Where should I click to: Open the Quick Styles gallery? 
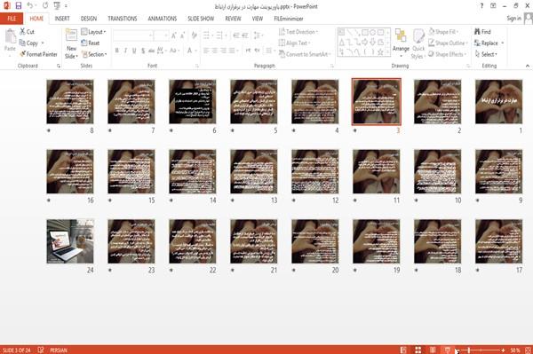418,44
